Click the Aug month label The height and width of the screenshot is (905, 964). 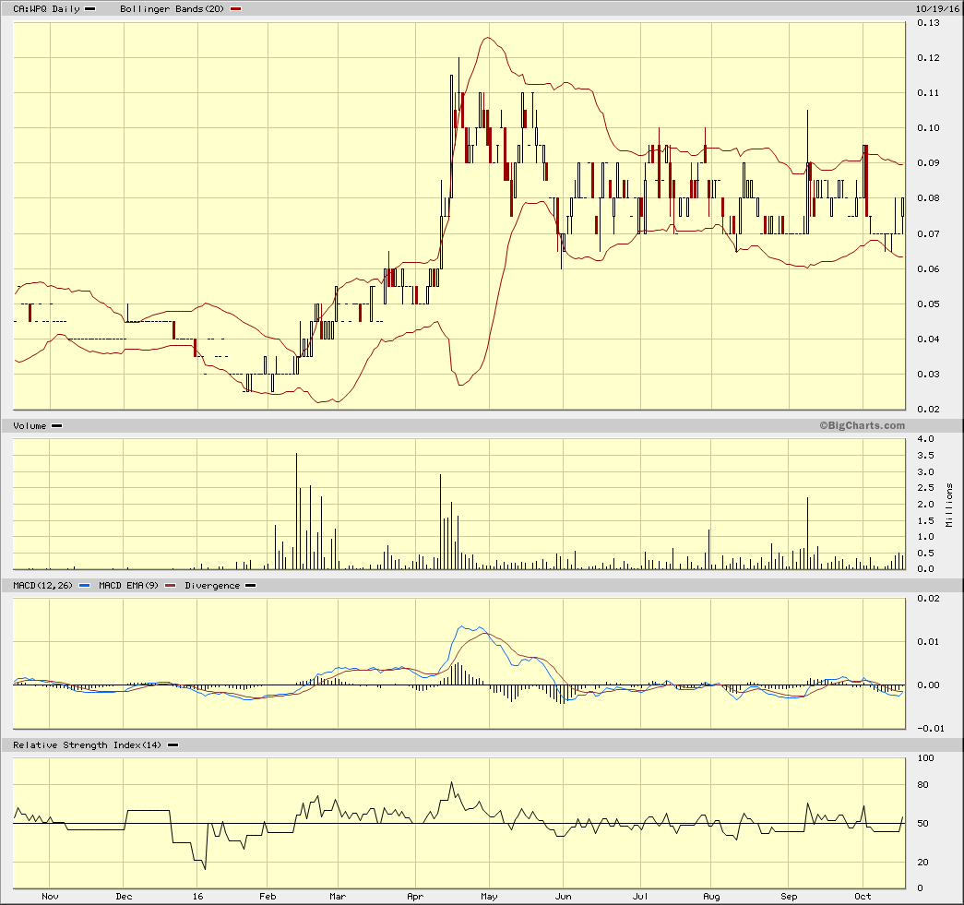point(711,897)
